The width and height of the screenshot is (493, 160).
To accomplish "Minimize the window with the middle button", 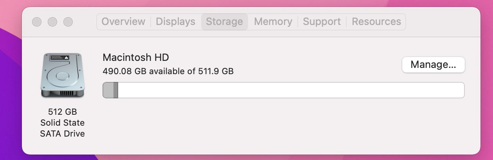I will tap(52, 22).
